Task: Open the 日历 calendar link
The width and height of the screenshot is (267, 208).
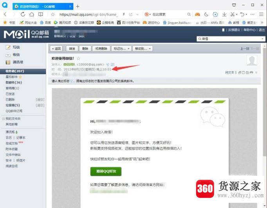Action: point(9,138)
